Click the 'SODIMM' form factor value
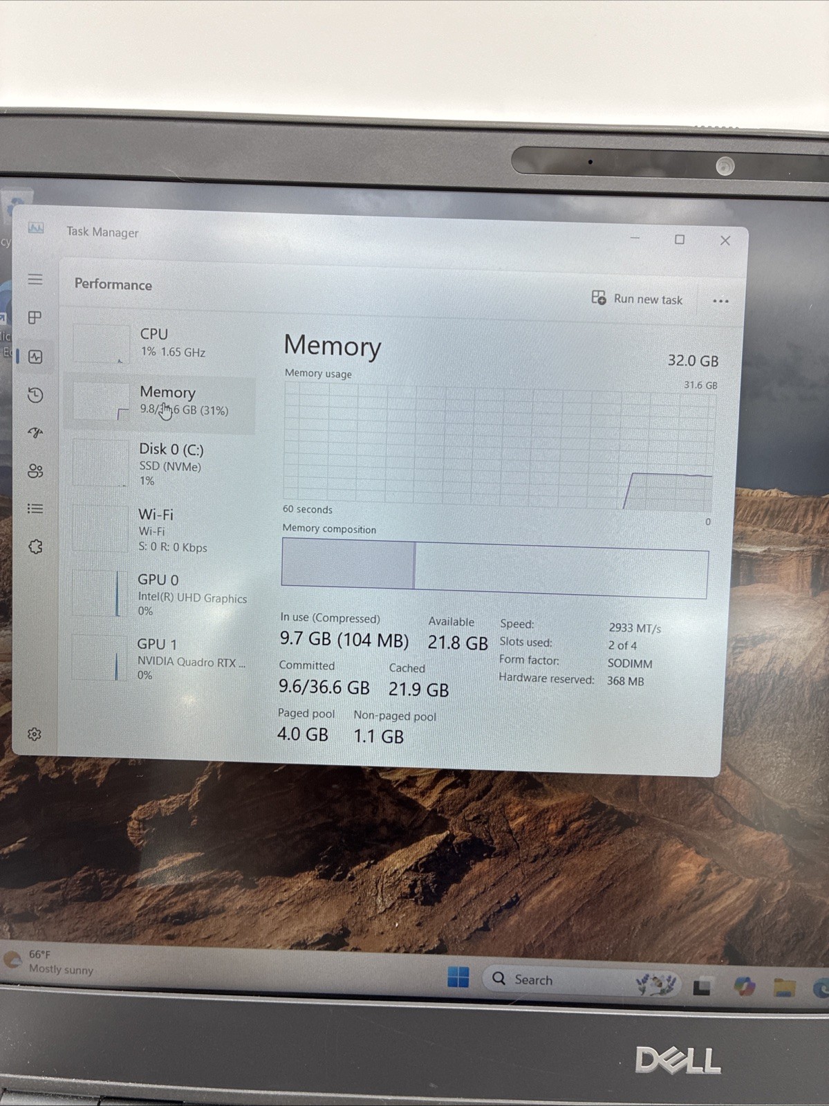Image resolution: width=829 pixels, height=1106 pixels. click(630, 663)
